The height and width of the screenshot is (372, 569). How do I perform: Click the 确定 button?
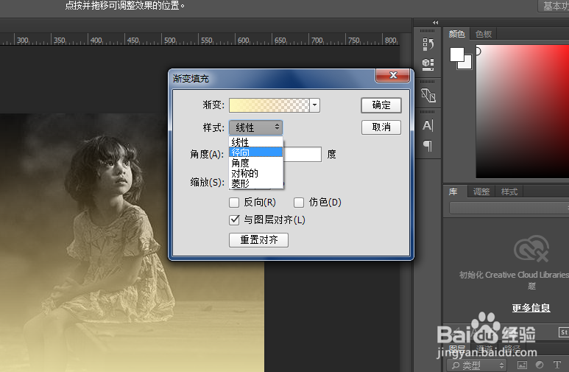pos(381,105)
